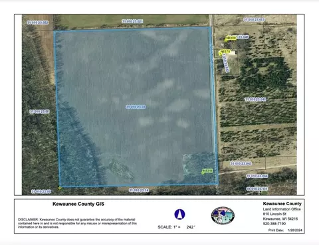Select the rotated parcel label 31 010 23.042
319x245 pixels.
click(x=225, y=62)
